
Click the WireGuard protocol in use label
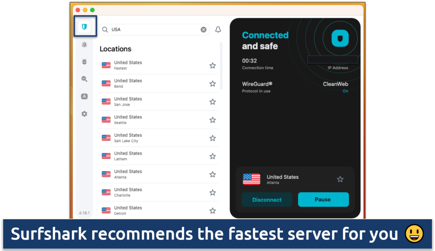(257, 87)
